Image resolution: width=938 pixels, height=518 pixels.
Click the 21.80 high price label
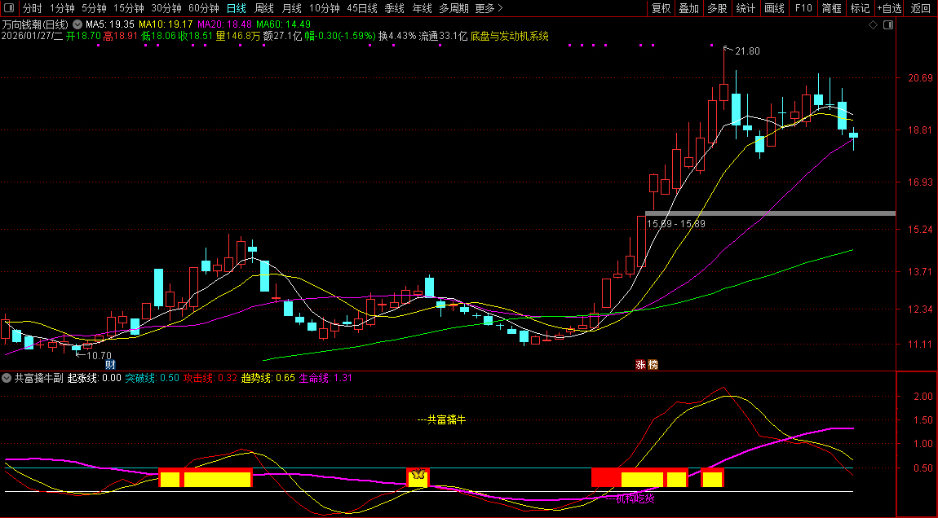tap(747, 51)
